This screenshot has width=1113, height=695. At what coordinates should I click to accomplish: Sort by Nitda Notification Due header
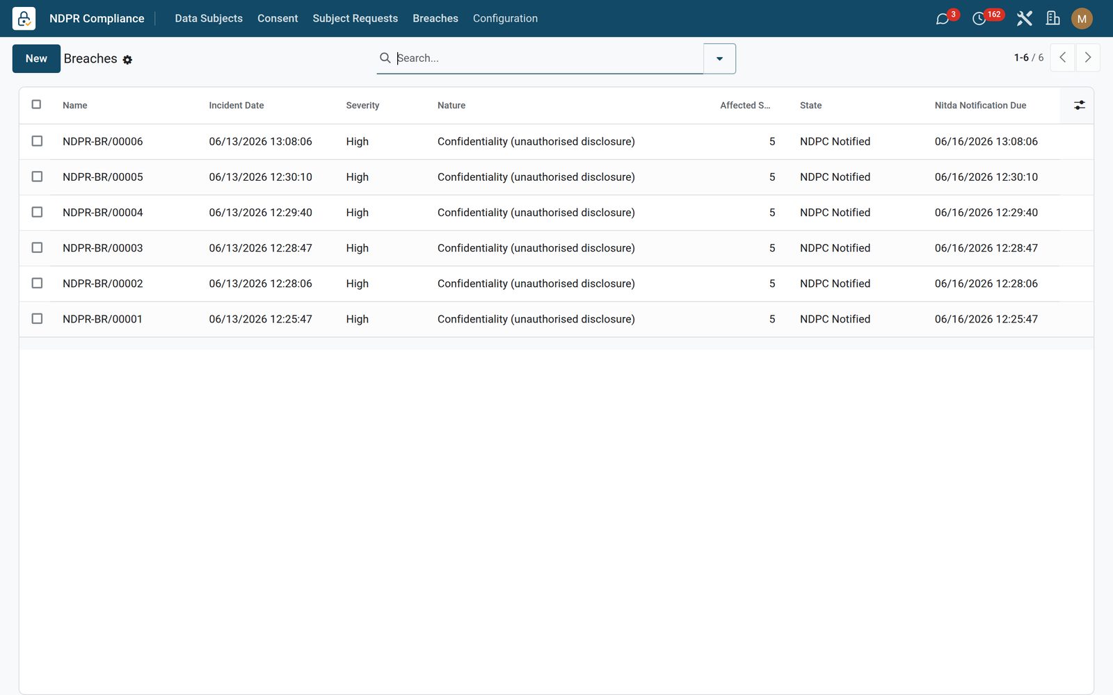pos(980,106)
